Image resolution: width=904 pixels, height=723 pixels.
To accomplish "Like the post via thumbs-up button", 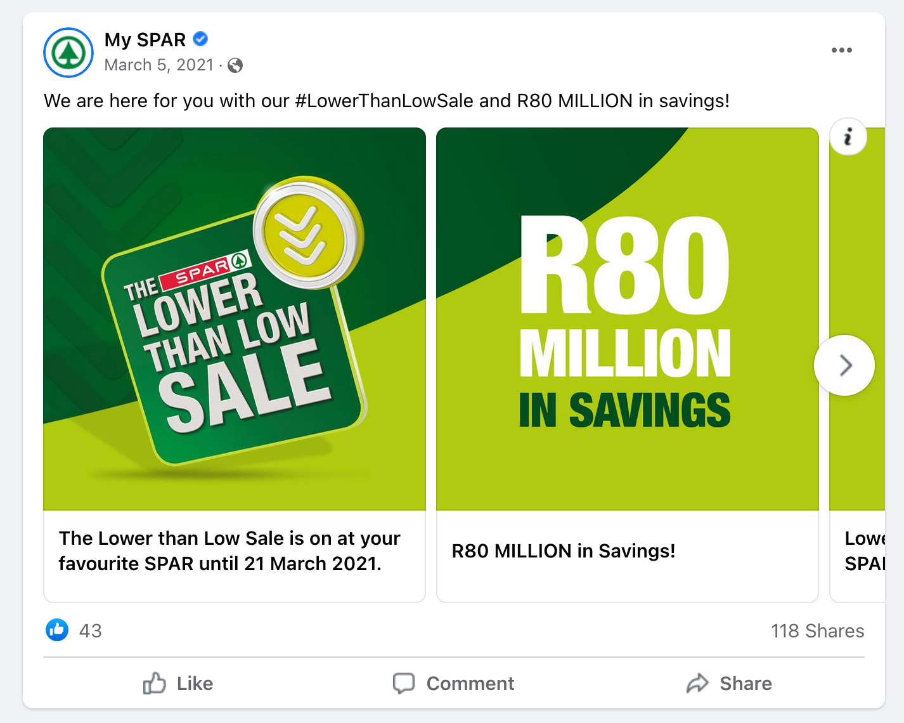I will (x=178, y=683).
